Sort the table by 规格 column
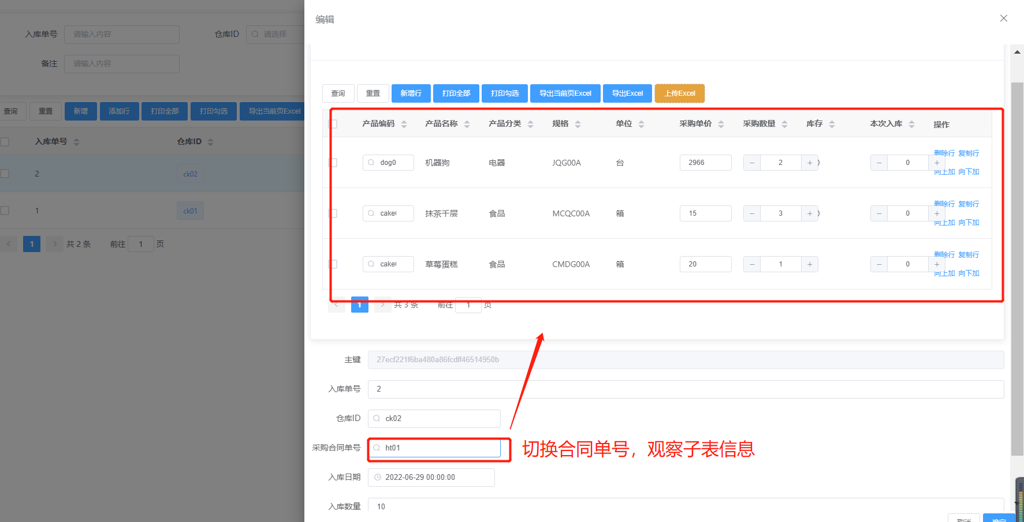This screenshot has width=1024, height=522. click(578, 124)
